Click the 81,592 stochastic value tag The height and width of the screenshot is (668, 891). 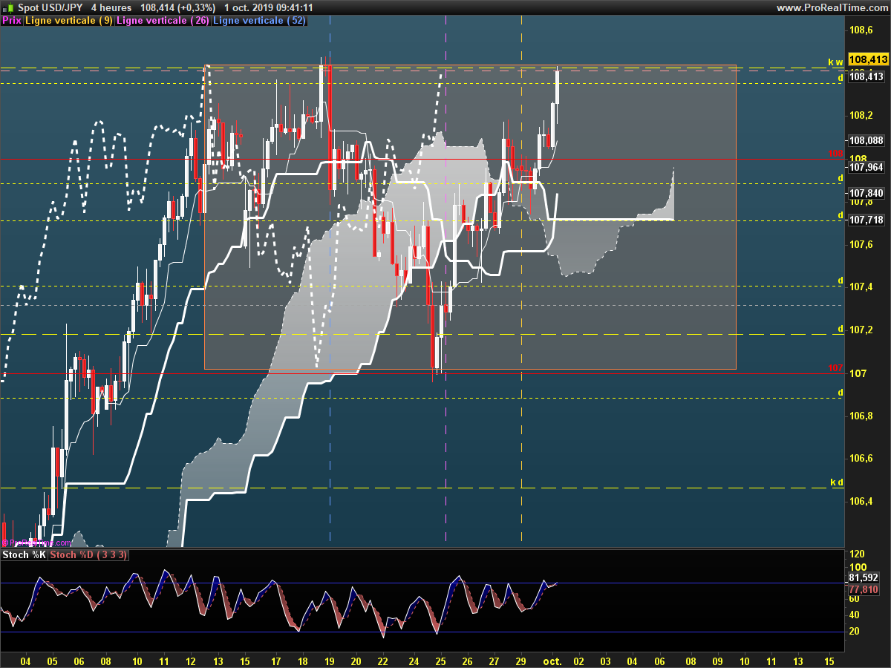(x=864, y=577)
